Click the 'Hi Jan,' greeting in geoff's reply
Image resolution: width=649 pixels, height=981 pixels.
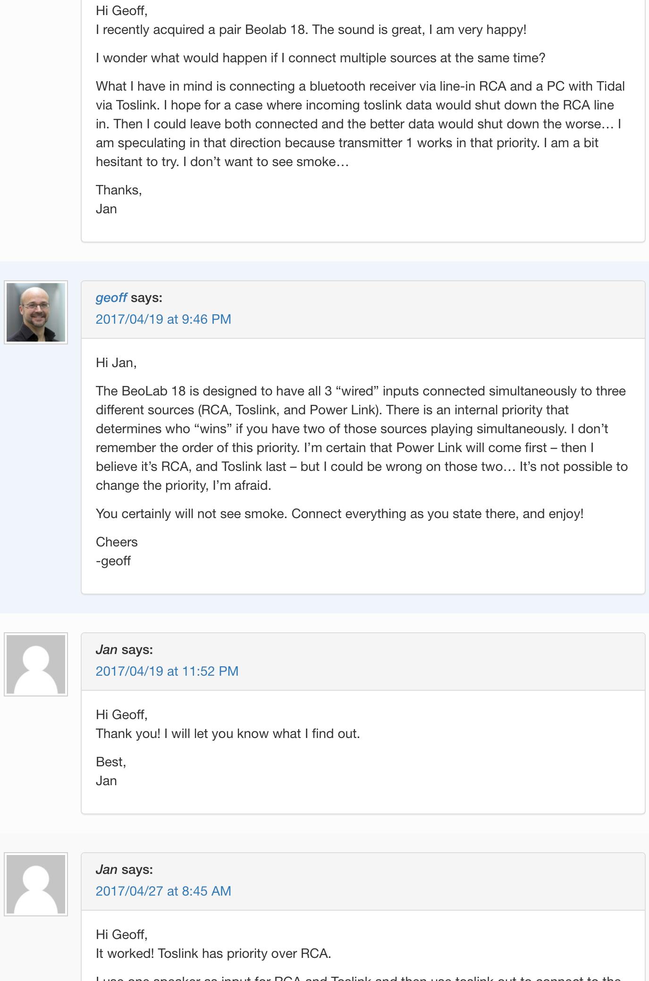tap(116, 363)
